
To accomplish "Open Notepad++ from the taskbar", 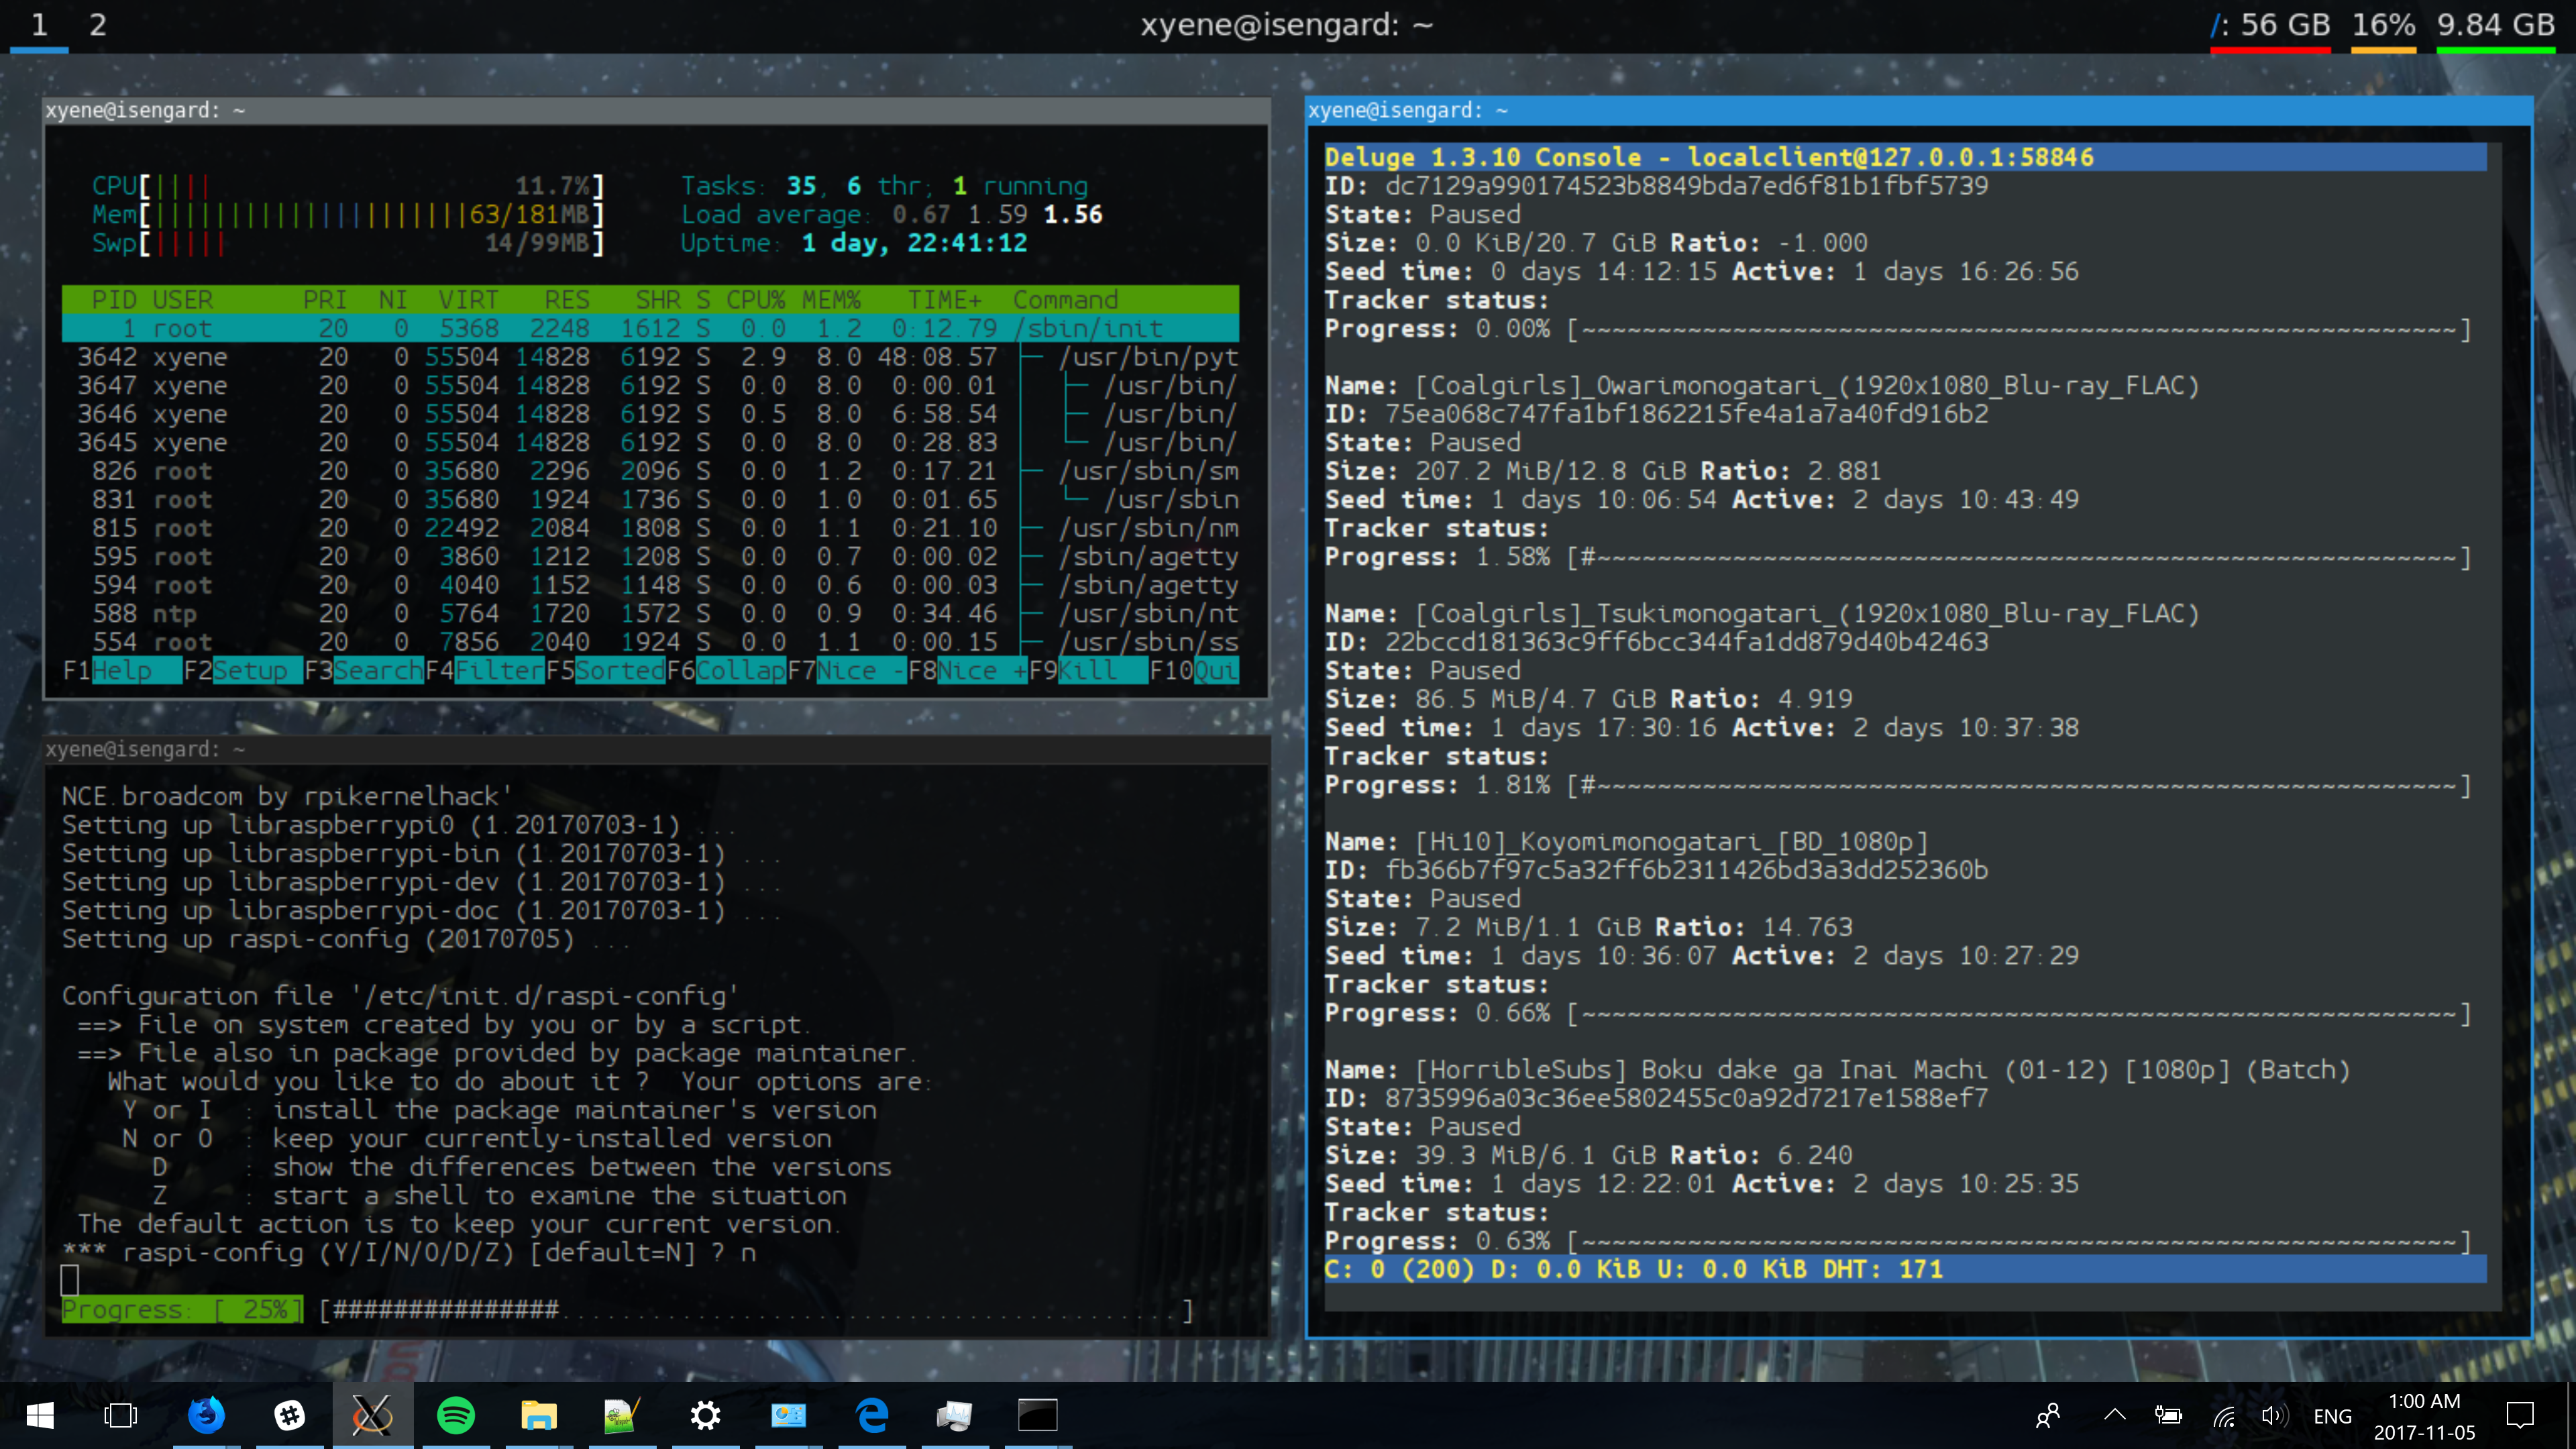I will tap(621, 1414).
